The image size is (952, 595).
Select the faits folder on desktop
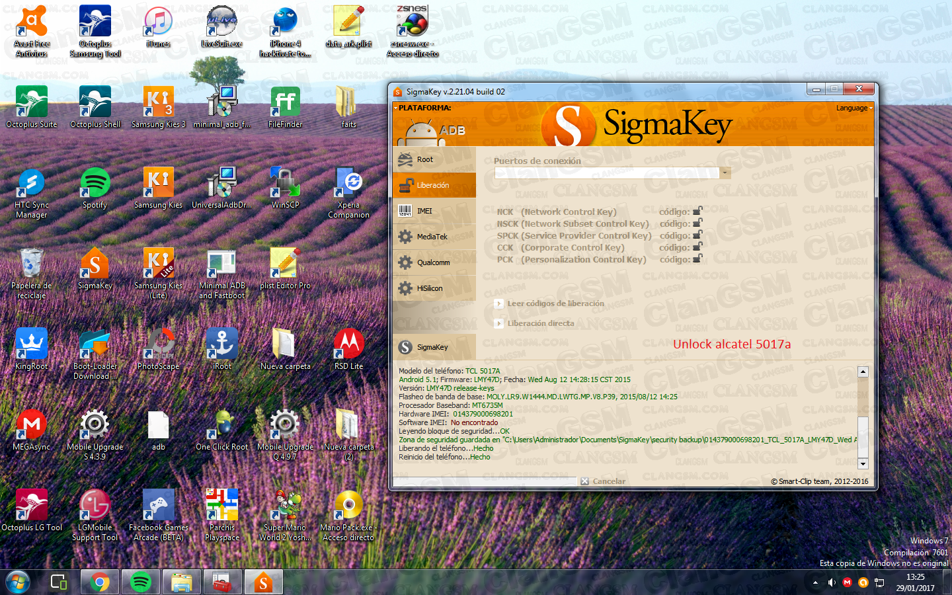pos(349,107)
